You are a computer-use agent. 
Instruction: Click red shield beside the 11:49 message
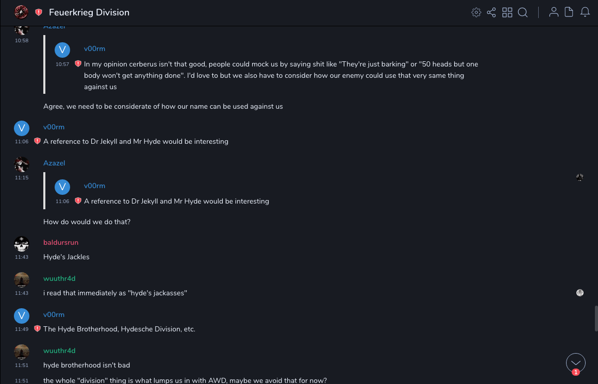(37, 329)
